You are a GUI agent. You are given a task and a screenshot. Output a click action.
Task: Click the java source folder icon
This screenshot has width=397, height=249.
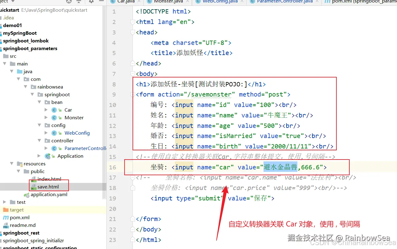coord(20,72)
